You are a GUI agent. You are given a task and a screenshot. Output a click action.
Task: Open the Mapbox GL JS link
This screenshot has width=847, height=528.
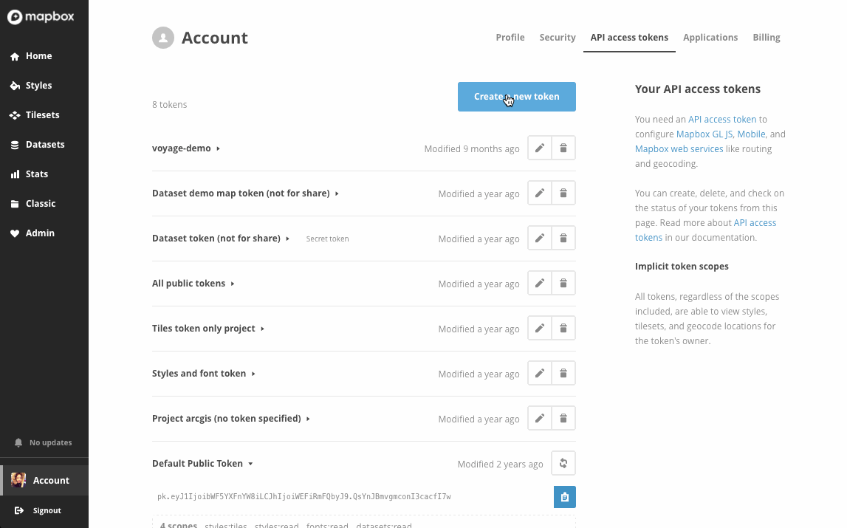point(704,134)
